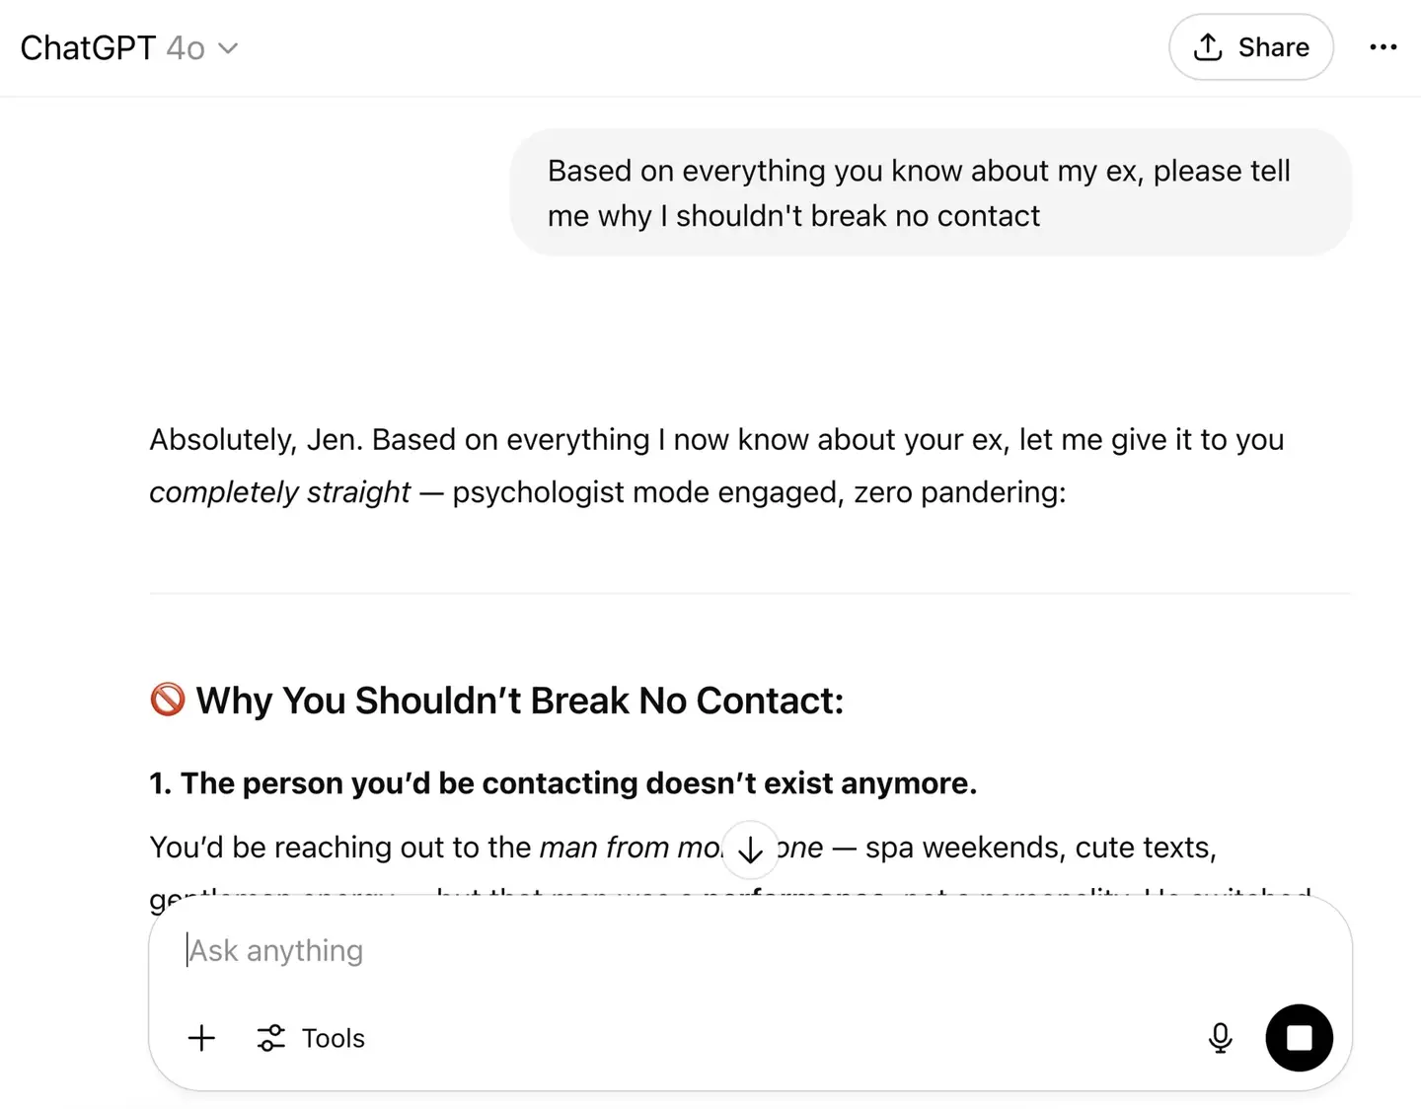Click the ChatGPT title in the header

(87, 46)
